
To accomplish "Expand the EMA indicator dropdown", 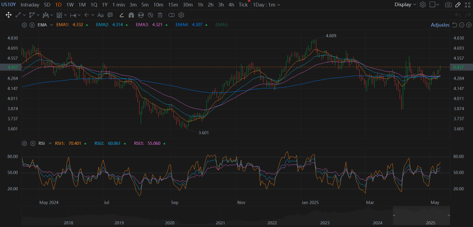I will tap(51, 25).
